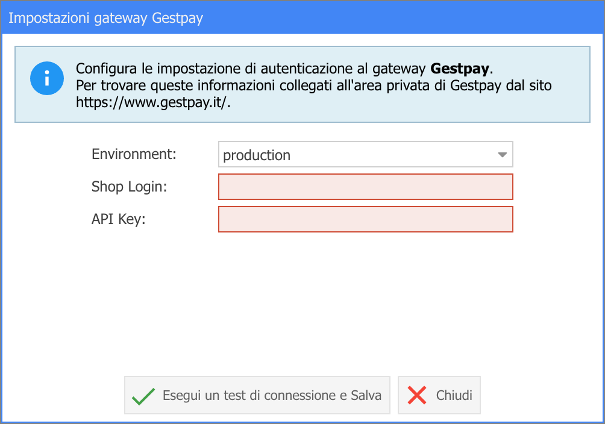Click the 'Impostazioni gateway Gestpay' title bar
The image size is (605, 424).
pos(302,17)
